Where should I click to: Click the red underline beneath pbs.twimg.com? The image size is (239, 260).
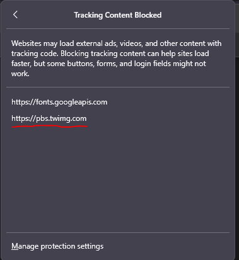pyautogui.click(x=50, y=127)
